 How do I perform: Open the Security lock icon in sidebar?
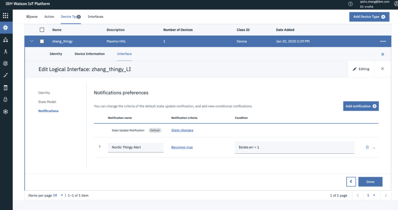[x=5, y=100]
